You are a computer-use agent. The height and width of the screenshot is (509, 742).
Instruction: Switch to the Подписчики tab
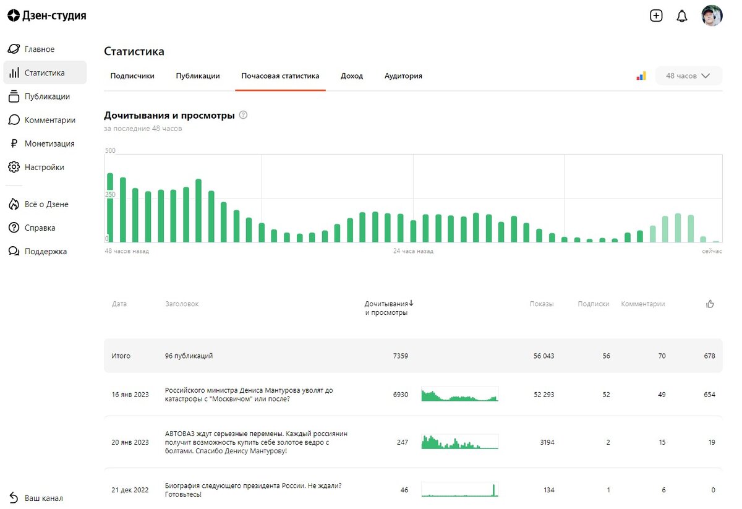coord(132,76)
